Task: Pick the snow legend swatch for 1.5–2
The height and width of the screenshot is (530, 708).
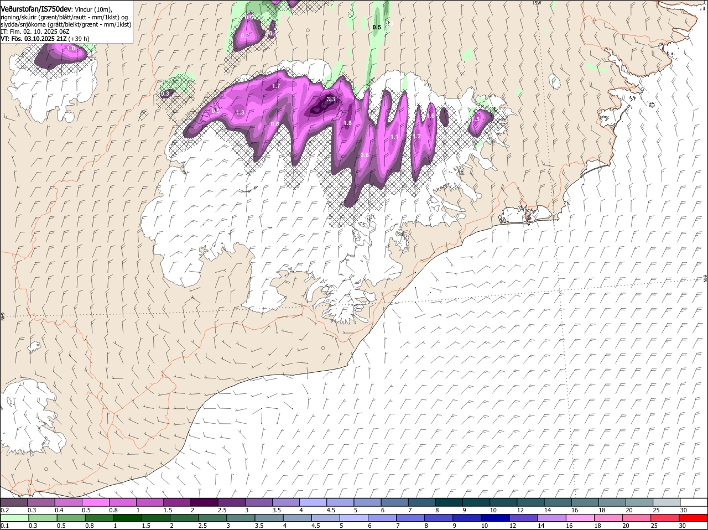Action: coord(177,502)
